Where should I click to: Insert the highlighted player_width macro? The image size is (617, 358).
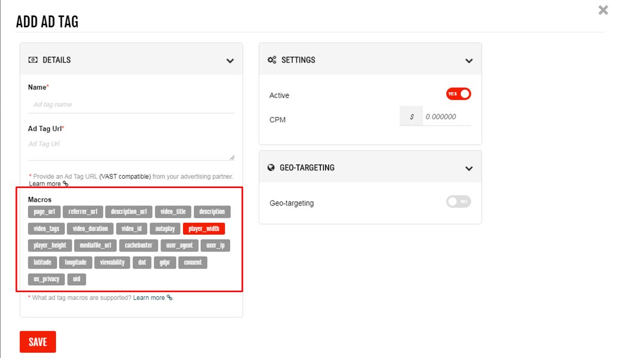click(x=204, y=229)
